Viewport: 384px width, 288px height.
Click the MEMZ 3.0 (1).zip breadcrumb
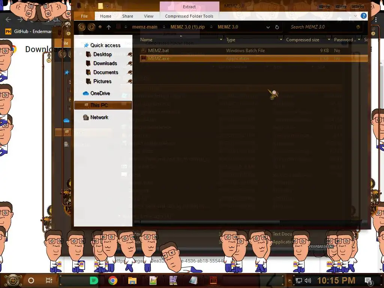coord(187,27)
